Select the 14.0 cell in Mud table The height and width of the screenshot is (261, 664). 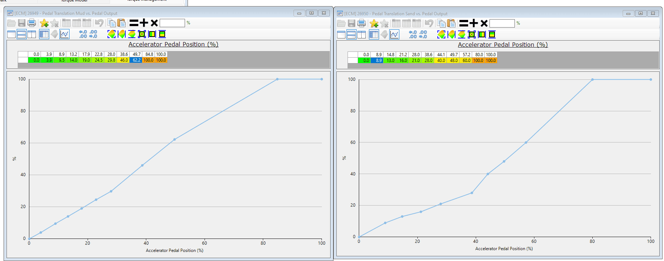72,60
